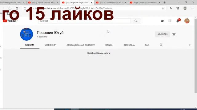Add page to favorites with star icon

163,8
